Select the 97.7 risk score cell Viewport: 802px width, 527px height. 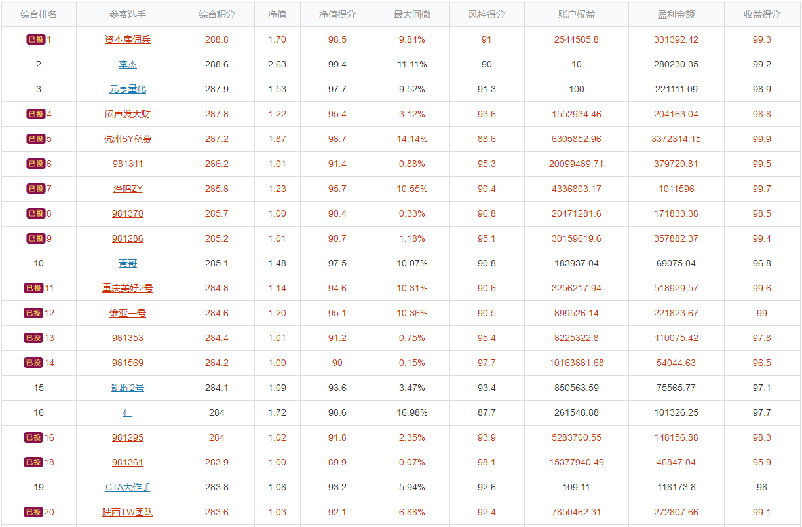(487, 363)
